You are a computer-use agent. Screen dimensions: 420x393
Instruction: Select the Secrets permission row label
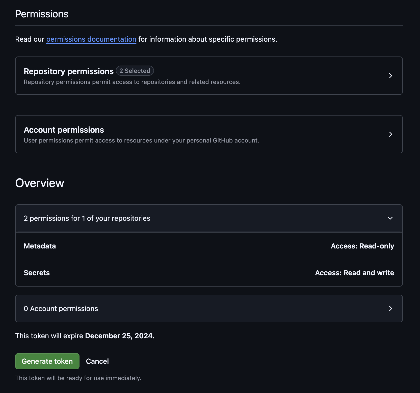tap(37, 273)
